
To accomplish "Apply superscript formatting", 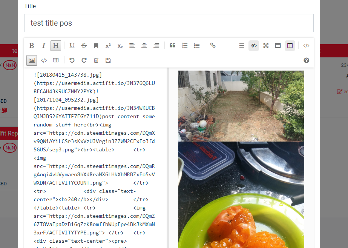I will pos(108,46).
